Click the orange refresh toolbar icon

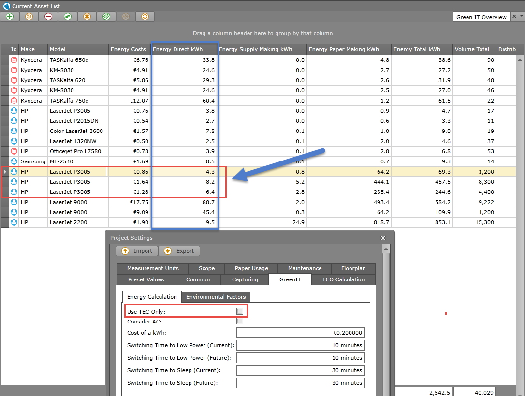click(145, 16)
